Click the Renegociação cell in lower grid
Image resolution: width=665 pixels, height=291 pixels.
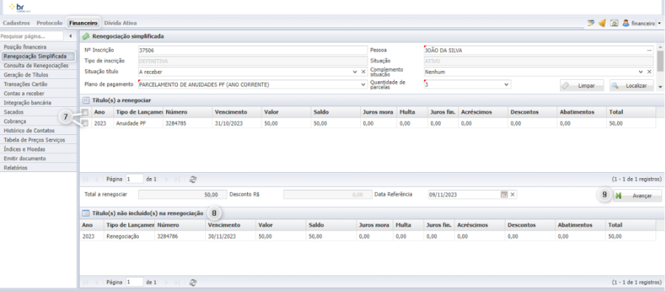(129, 236)
